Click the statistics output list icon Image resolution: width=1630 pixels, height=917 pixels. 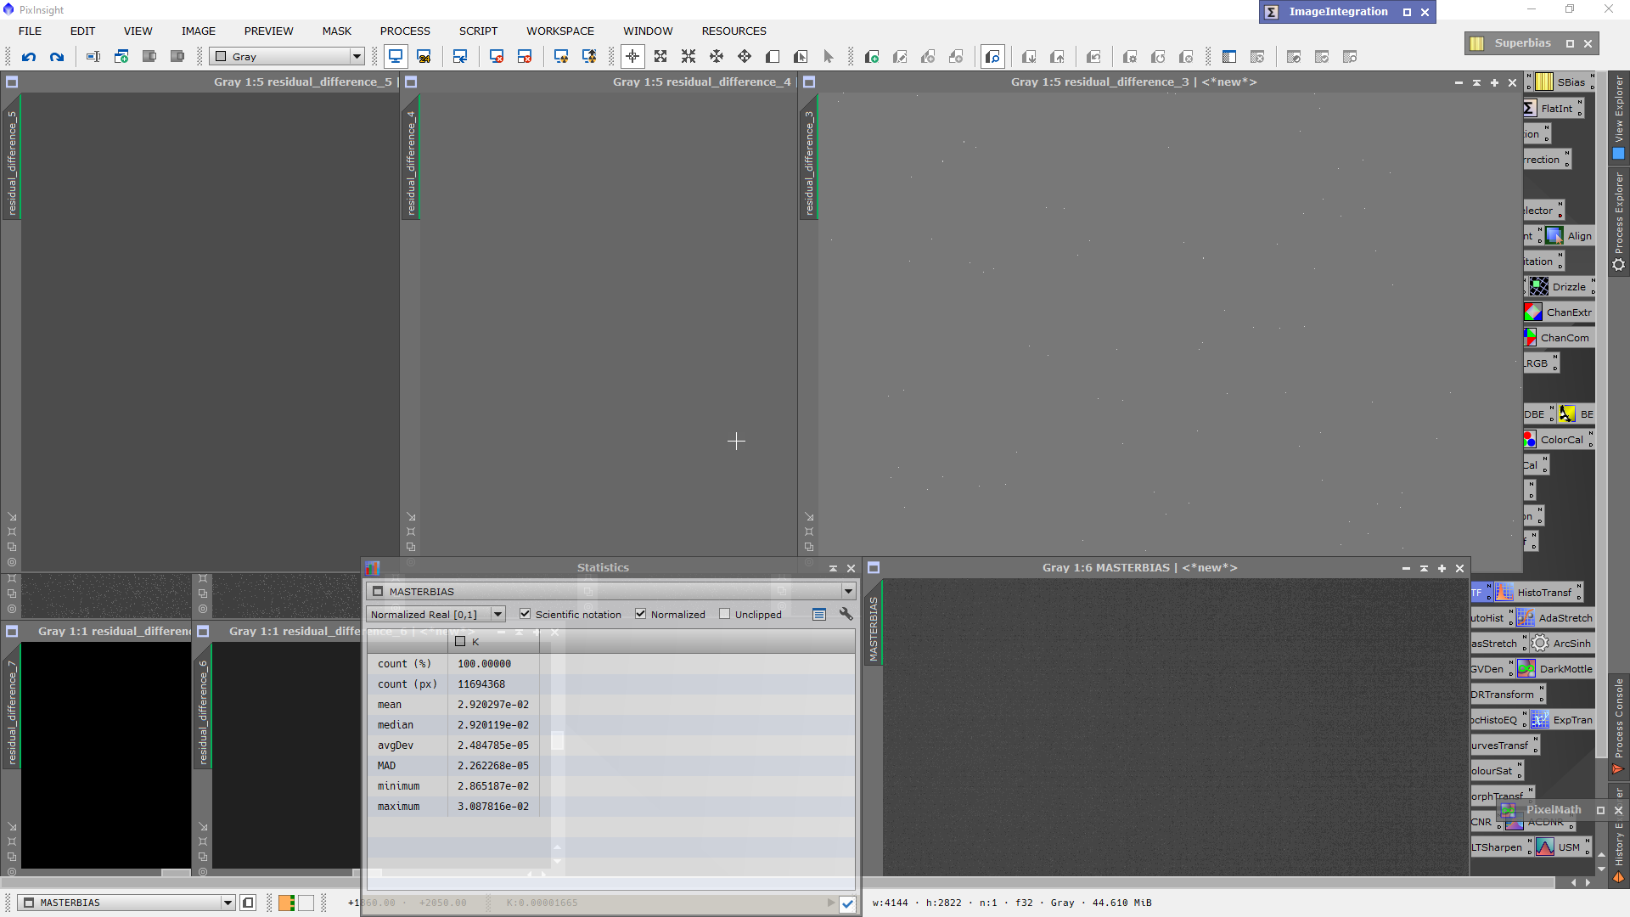click(x=819, y=614)
